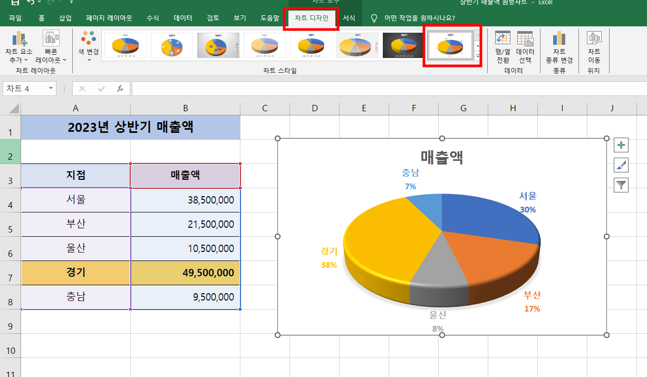Open the 빠른 레이아웃 gallery
Screen dimensions: 647x377
click(51, 47)
